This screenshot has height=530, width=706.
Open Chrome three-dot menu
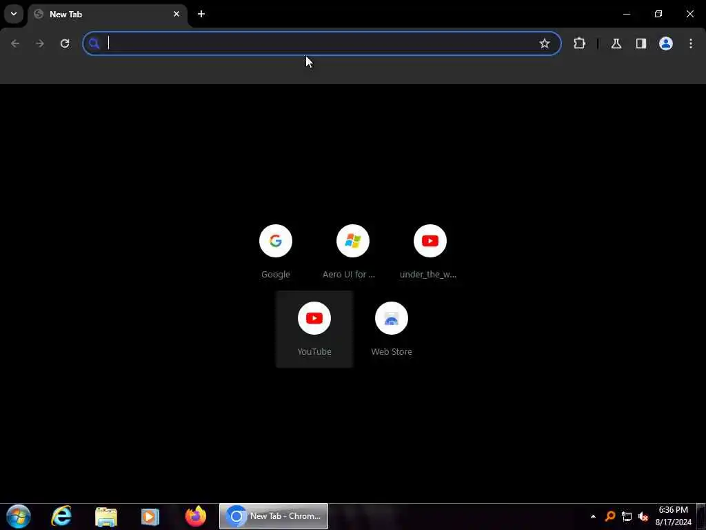(691, 43)
